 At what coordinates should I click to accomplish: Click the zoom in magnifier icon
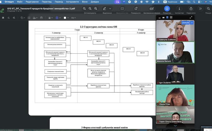click(x=90, y=8)
